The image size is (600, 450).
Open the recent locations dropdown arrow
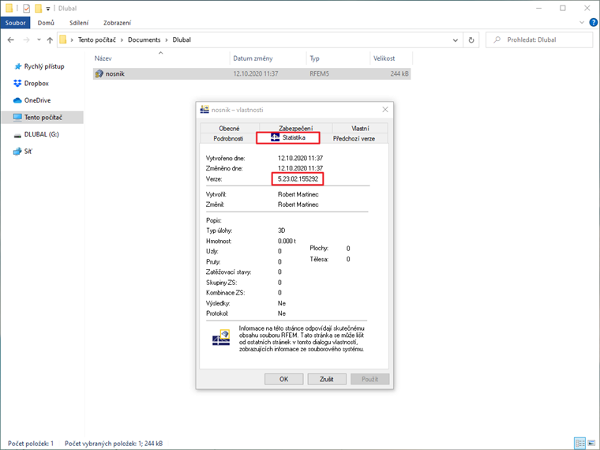click(39, 39)
